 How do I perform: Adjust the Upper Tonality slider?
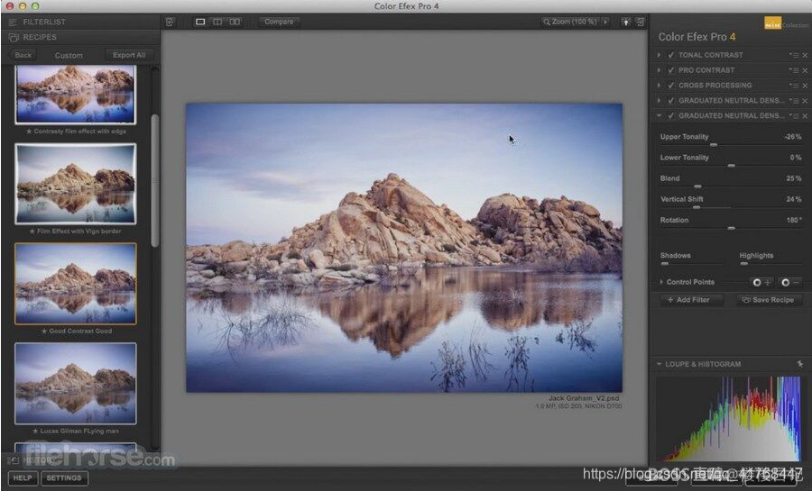[714, 145]
